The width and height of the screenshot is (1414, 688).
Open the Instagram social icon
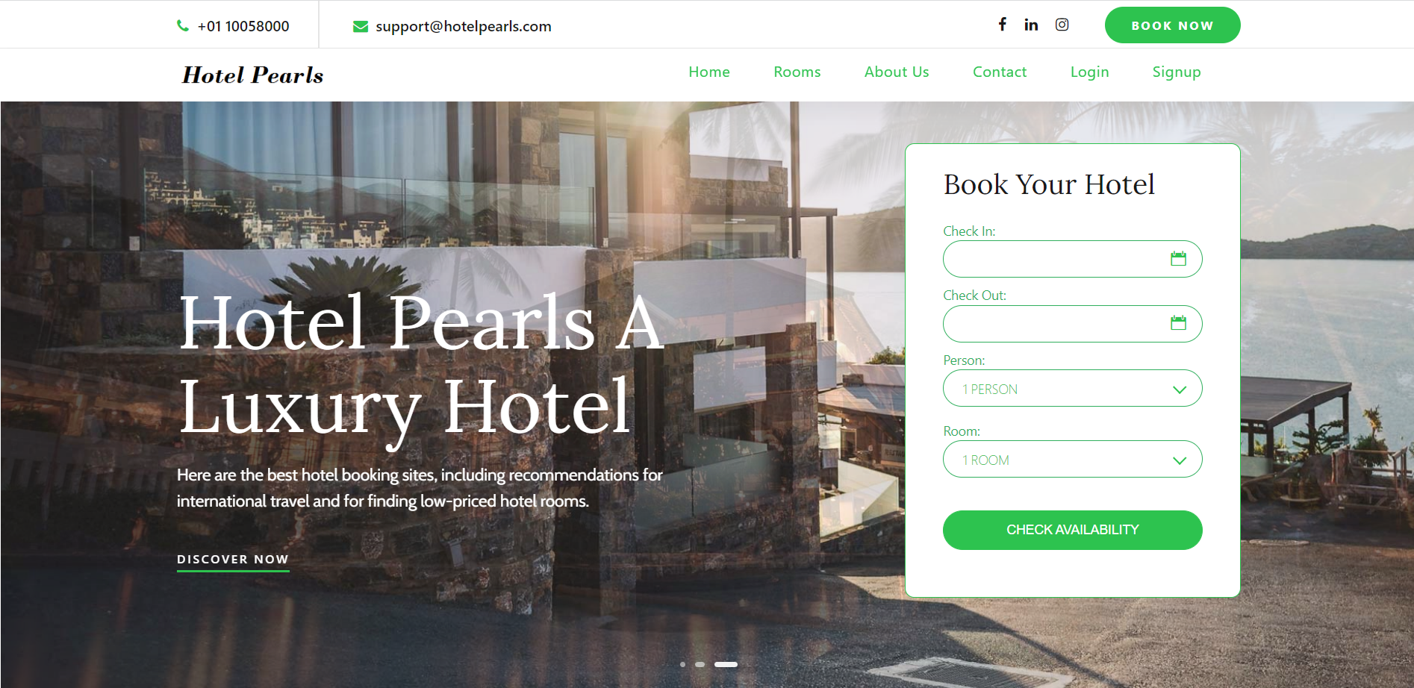(1062, 25)
